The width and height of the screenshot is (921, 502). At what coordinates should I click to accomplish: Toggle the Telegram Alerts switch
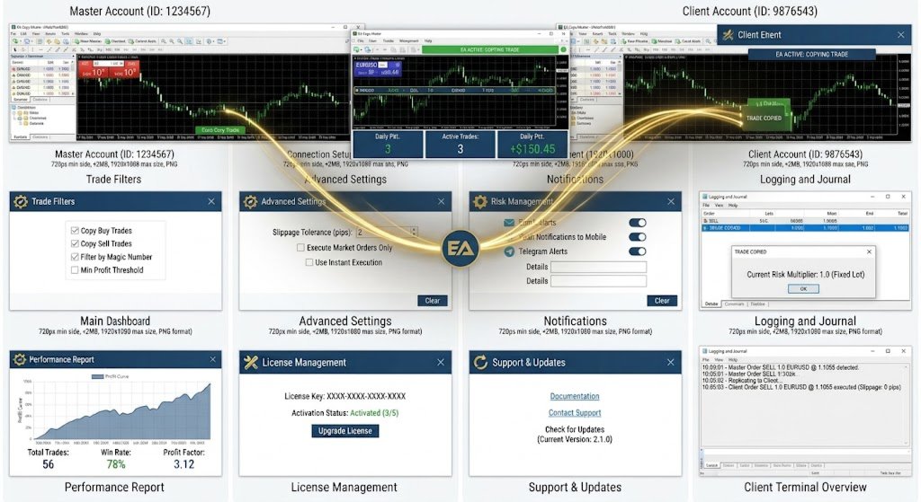638,251
